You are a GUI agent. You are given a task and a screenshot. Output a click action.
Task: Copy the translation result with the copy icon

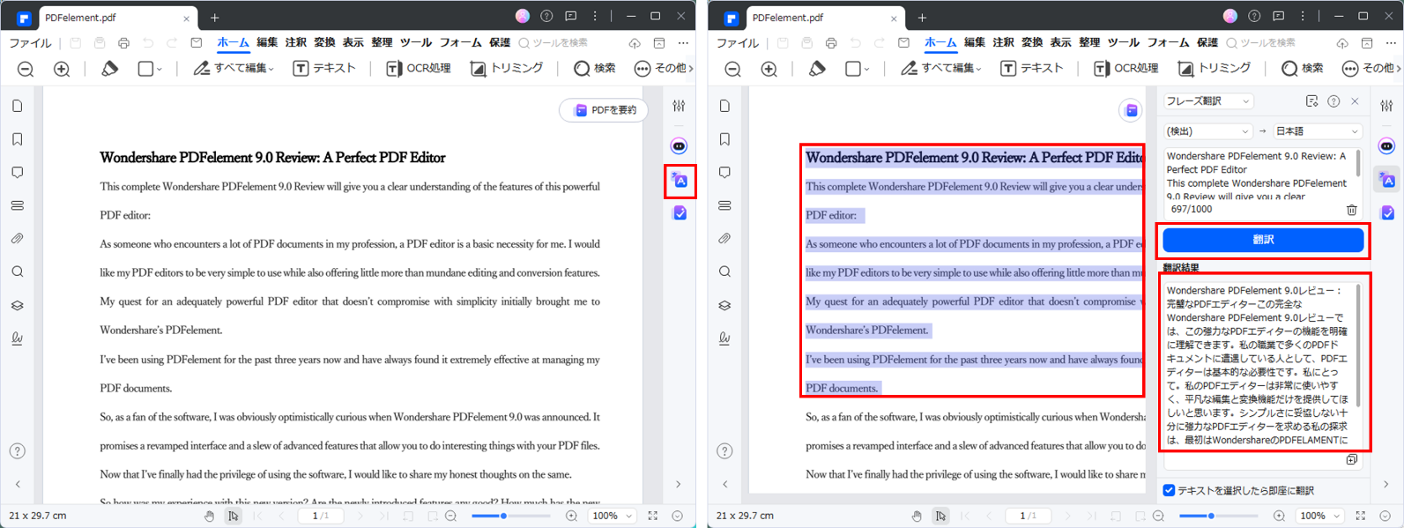(x=1351, y=460)
